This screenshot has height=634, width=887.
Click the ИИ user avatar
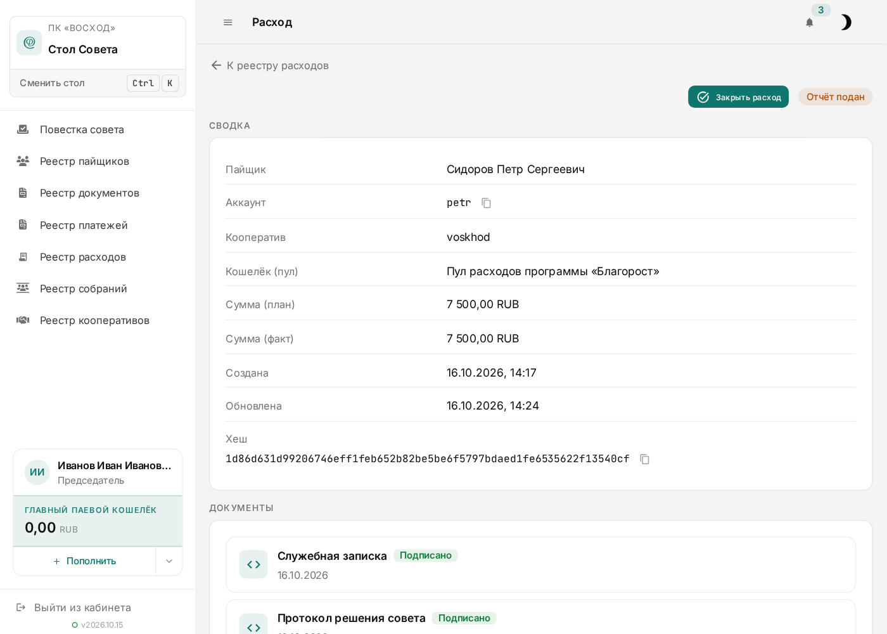tap(37, 472)
